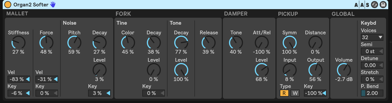Select the W pickup type
This screenshot has width=392, height=103.
point(295,93)
